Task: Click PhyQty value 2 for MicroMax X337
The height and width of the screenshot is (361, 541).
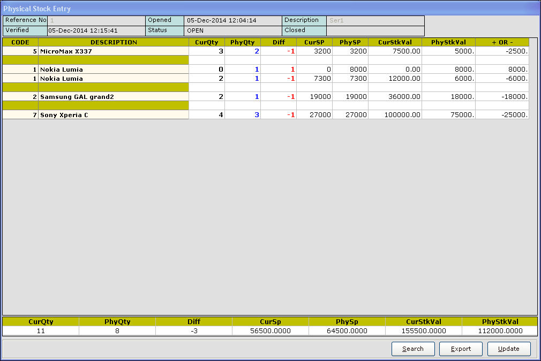Action: pos(243,51)
